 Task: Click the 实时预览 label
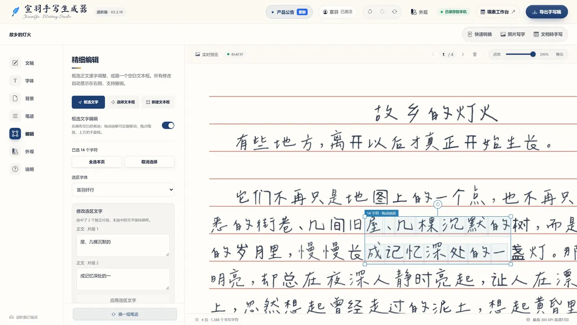pos(210,54)
